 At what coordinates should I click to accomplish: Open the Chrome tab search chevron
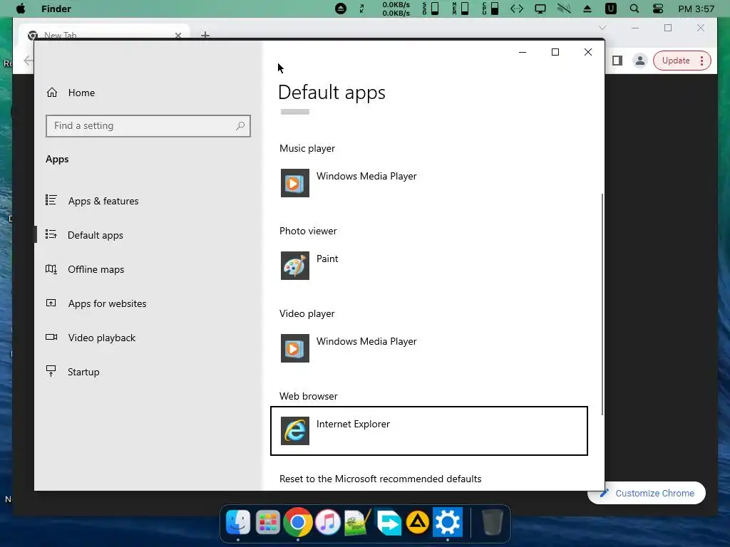tap(602, 28)
